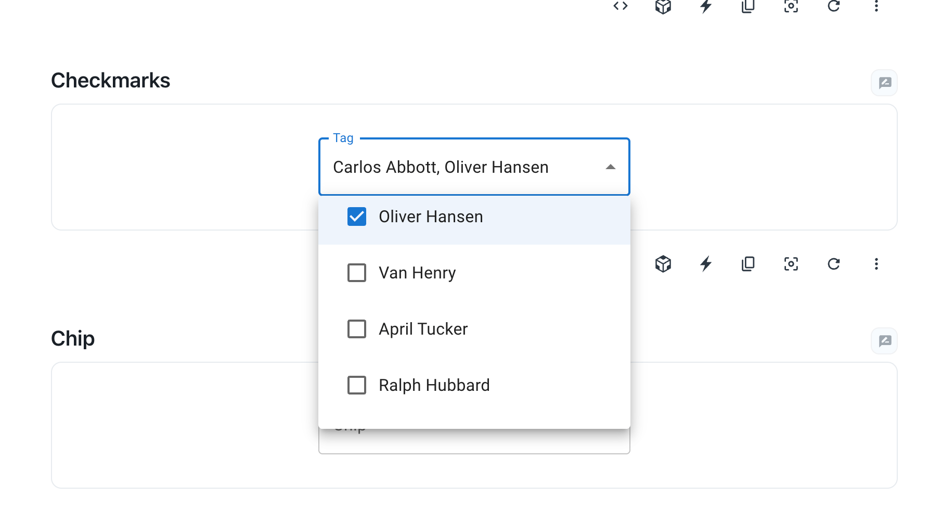Check the Van Henry checkbox
Viewport: 929px width, 509px height.
tap(356, 273)
